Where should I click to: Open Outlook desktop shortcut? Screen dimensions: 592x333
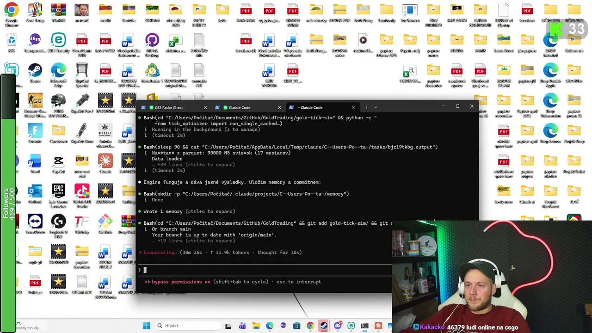pos(35,193)
